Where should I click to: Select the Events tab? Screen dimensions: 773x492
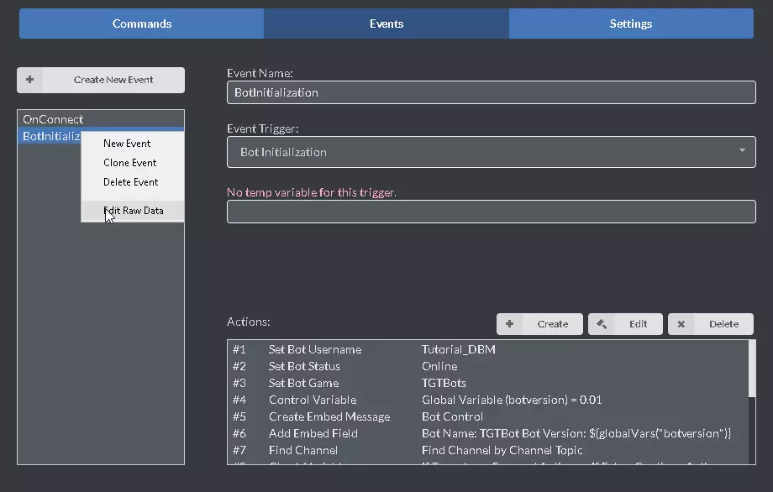[386, 24]
